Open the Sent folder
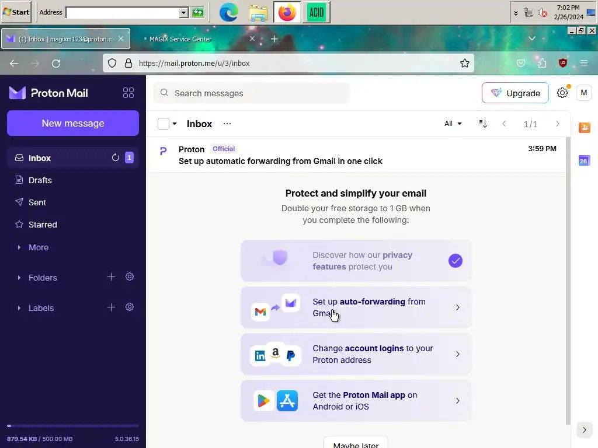This screenshot has width=598, height=448. tap(72, 202)
